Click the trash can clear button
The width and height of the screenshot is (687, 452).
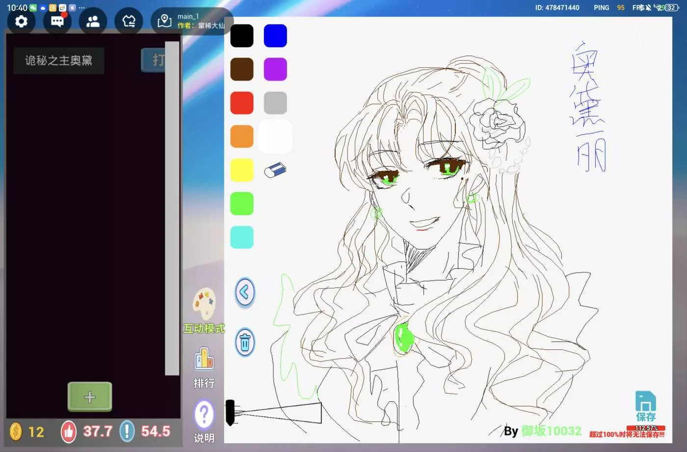[x=245, y=342]
